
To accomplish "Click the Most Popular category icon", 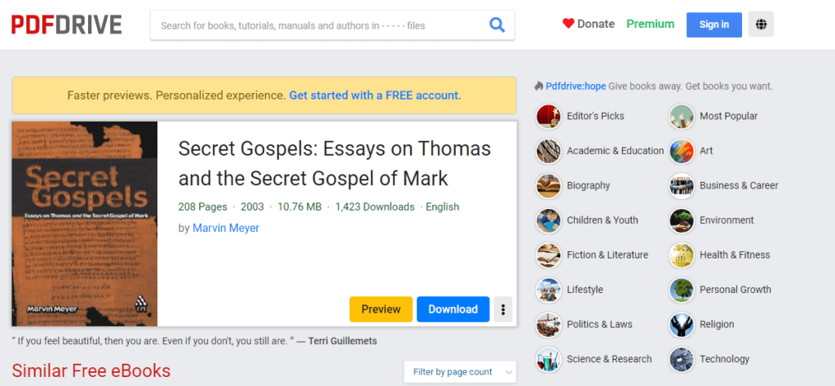I will [x=682, y=116].
